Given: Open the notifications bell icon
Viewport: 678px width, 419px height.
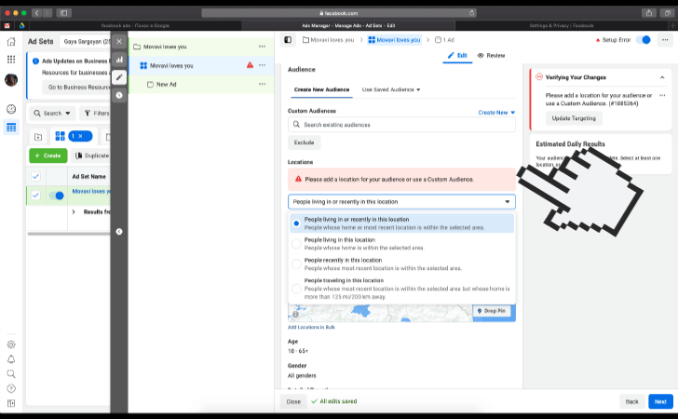Looking at the screenshot, I should [x=11, y=359].
